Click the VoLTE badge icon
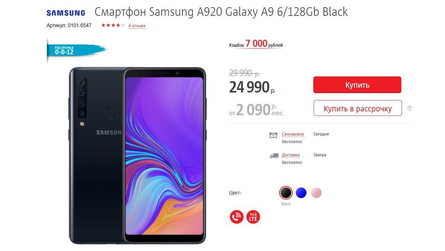The width and height of the screenshot is (445, 251). (253, 217)
